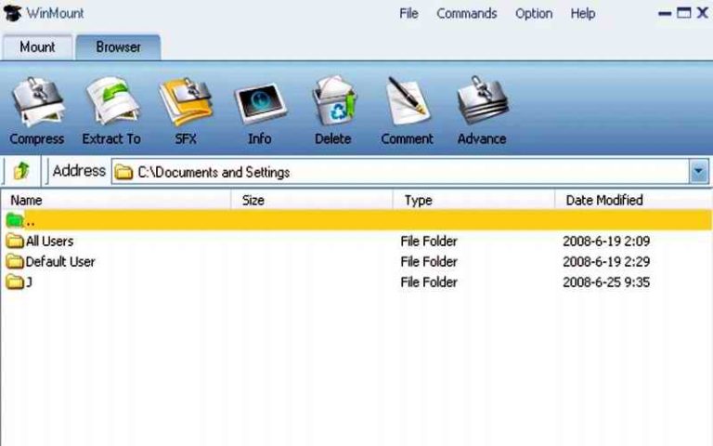Expand the Address path dropdown
Screen dimensions: 713x446
[x=698, y=172]
